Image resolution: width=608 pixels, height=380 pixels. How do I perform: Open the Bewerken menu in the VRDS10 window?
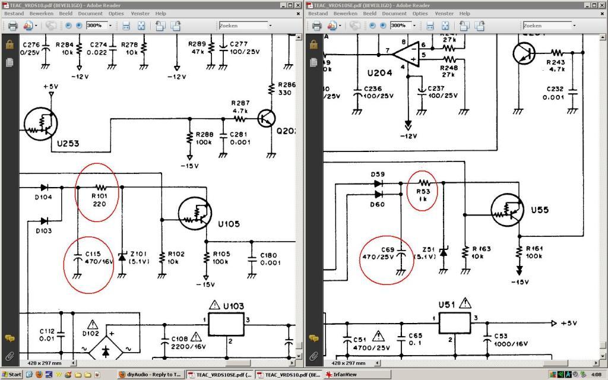42,14
